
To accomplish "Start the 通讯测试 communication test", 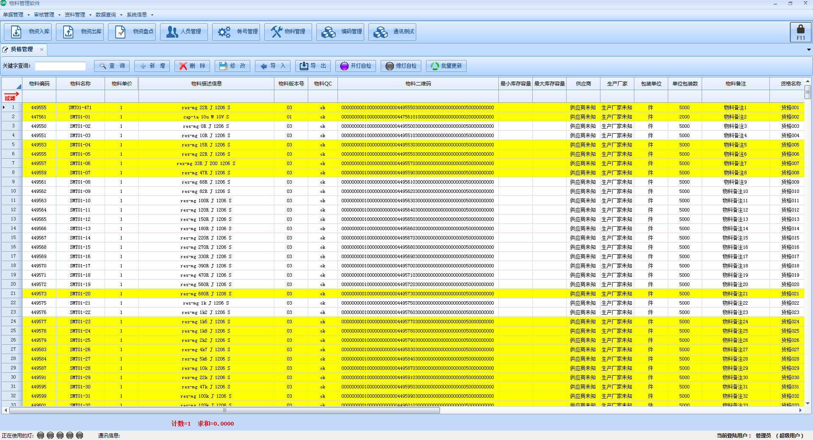I will pos(393,32).
